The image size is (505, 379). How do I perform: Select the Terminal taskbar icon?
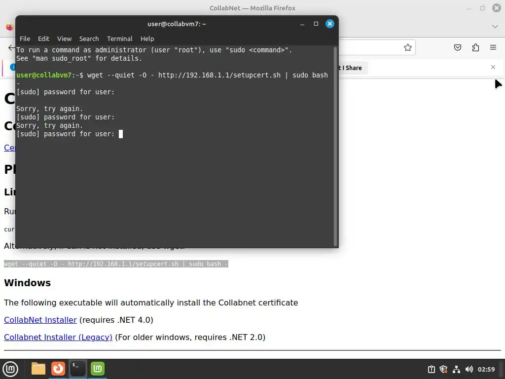tap(77, 369)
